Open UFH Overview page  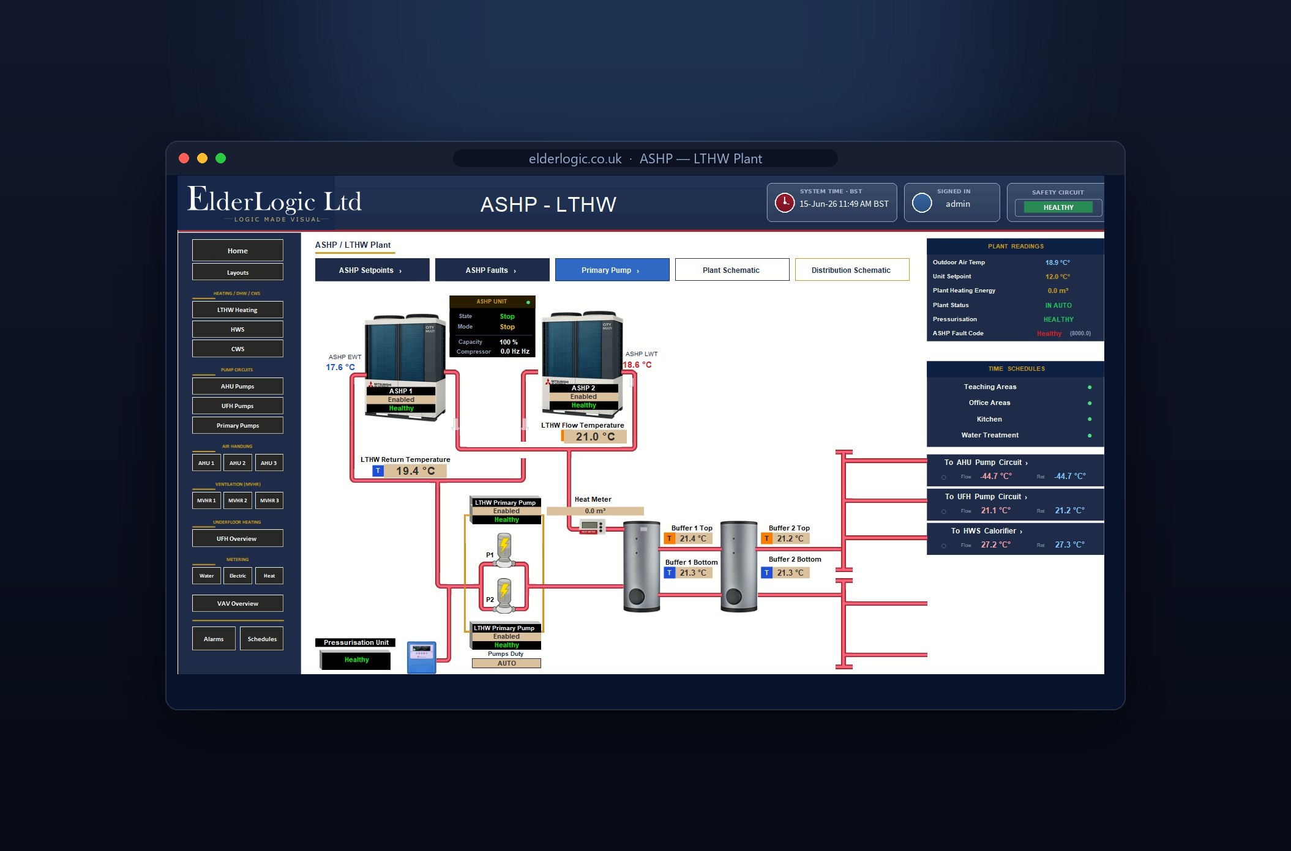pos(238,538)
